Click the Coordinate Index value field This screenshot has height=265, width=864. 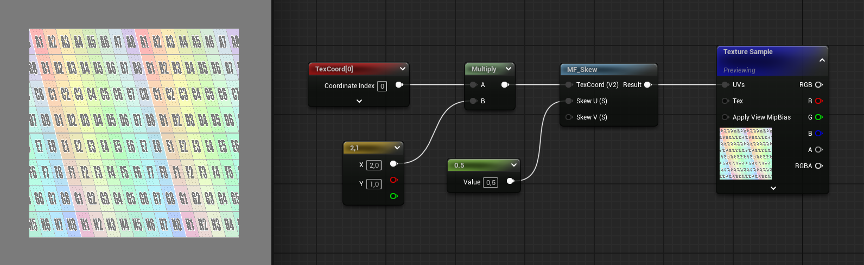click(382, 86)
